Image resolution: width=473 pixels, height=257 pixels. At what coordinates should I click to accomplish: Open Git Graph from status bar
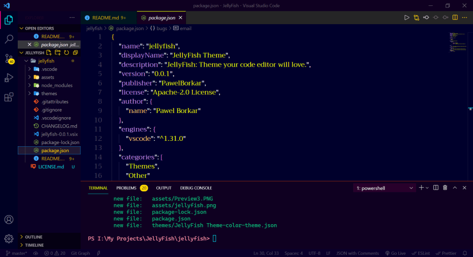click(x=80, y=253)
